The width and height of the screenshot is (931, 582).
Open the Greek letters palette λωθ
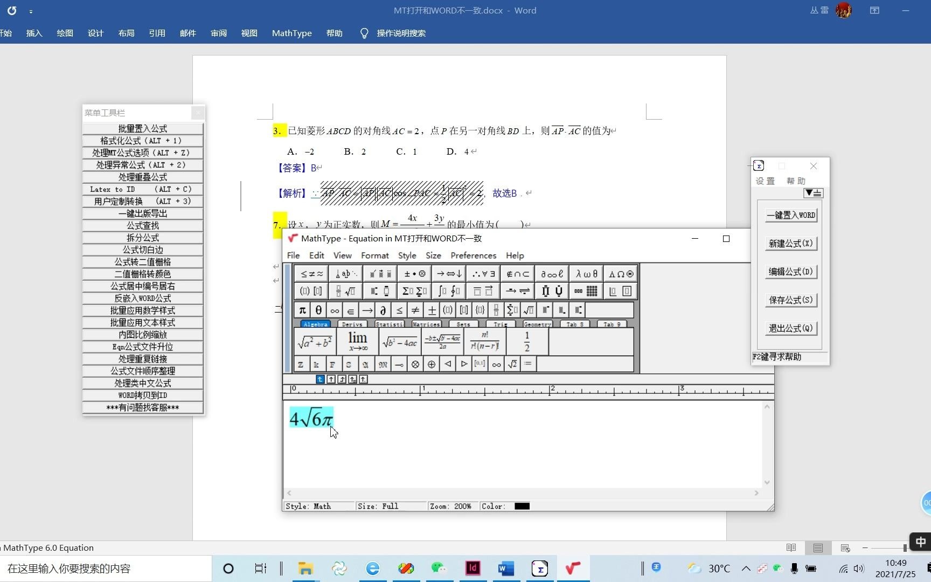587,274
